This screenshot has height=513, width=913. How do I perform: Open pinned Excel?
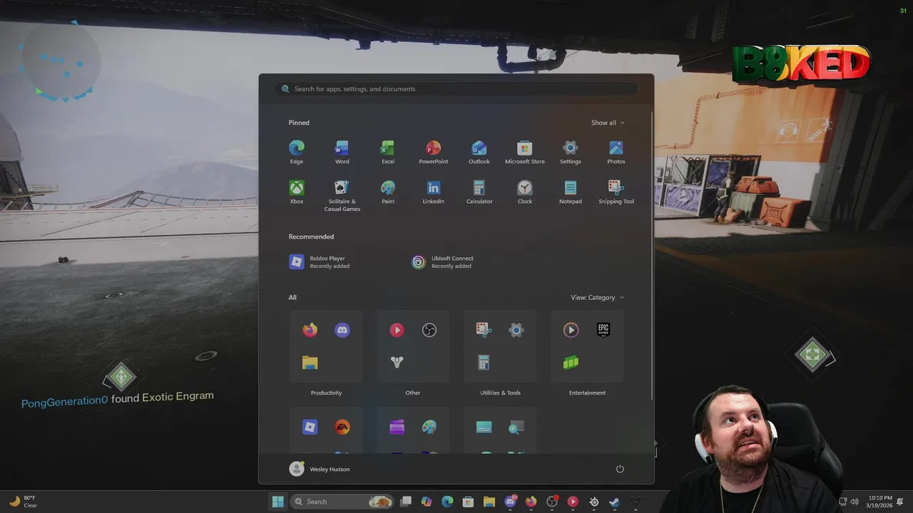click(388, 152)
